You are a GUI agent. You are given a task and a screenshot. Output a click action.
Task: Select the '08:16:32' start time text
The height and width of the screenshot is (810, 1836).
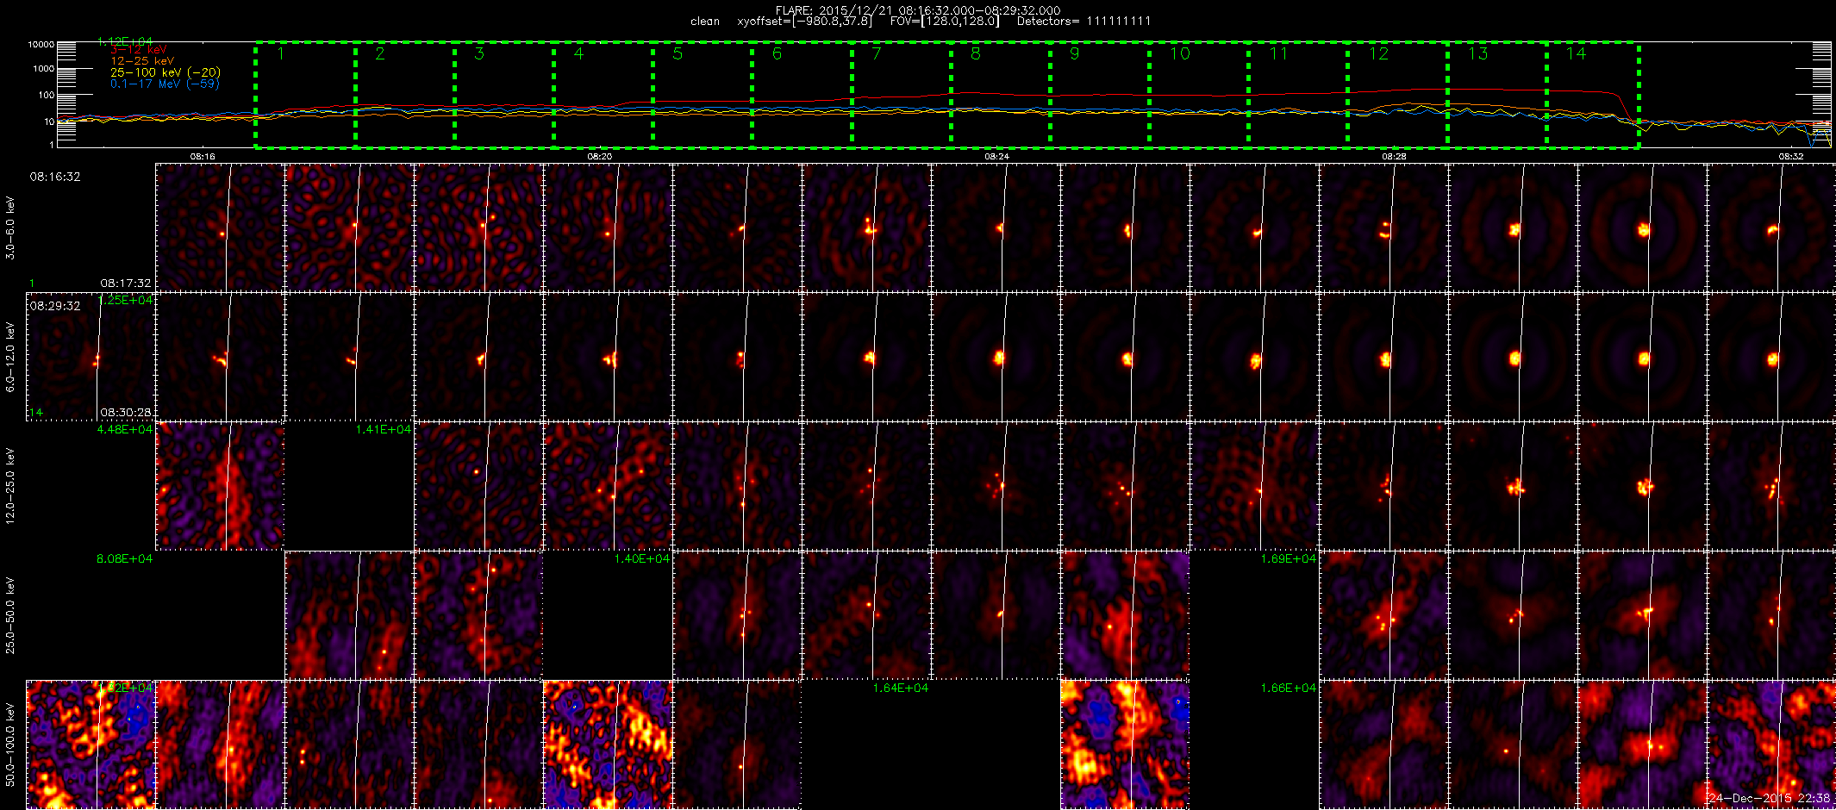[55, 177]
